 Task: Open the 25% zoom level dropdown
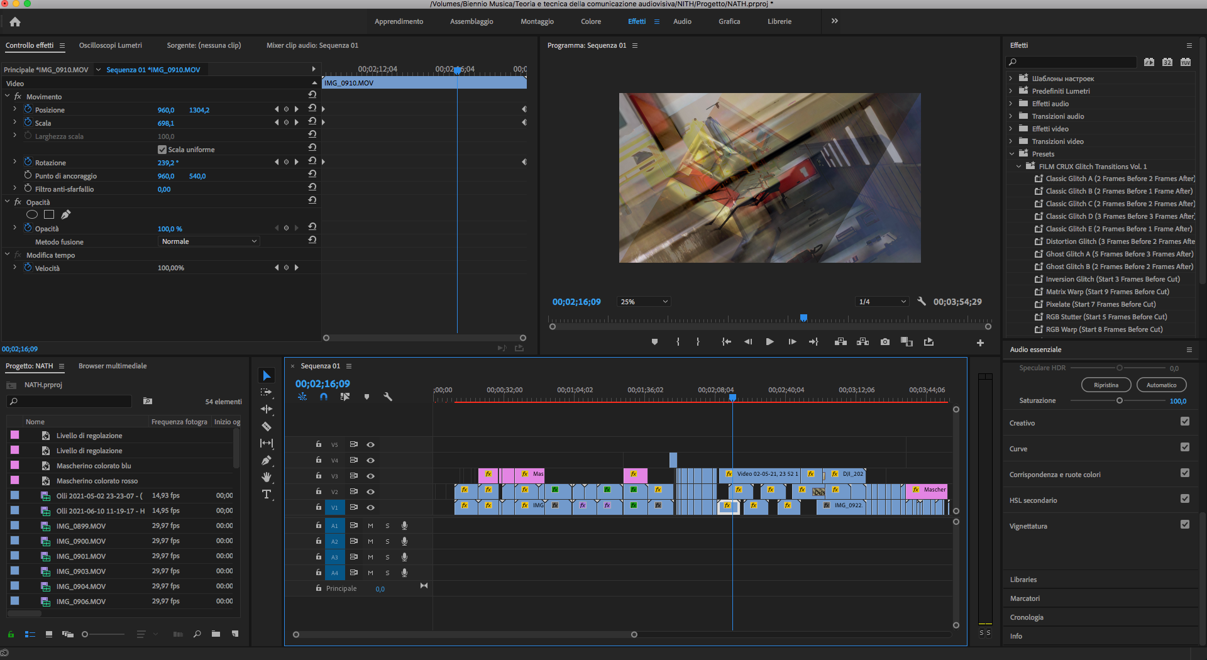click(644, 302)
